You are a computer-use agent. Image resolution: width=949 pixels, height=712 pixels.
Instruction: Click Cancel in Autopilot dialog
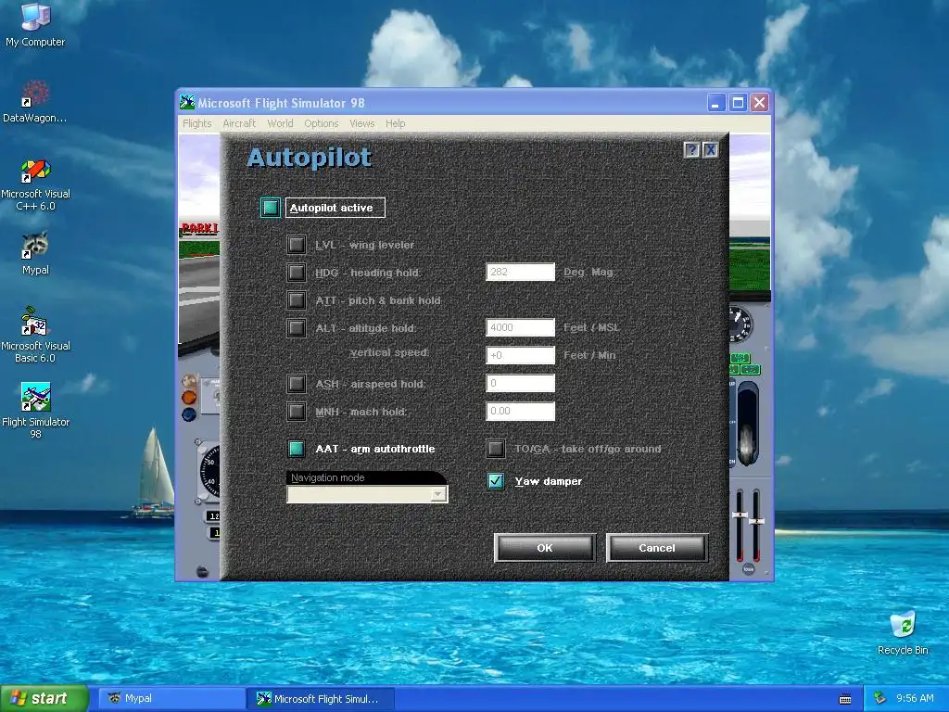tap(657, 548)
